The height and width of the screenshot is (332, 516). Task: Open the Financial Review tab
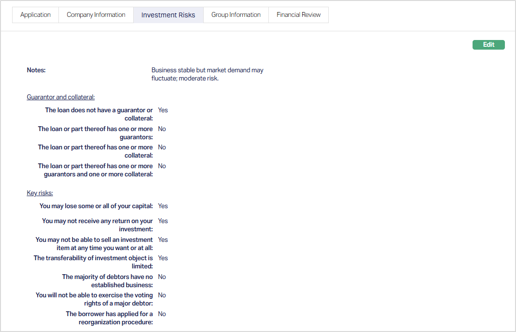coord(298,15)
